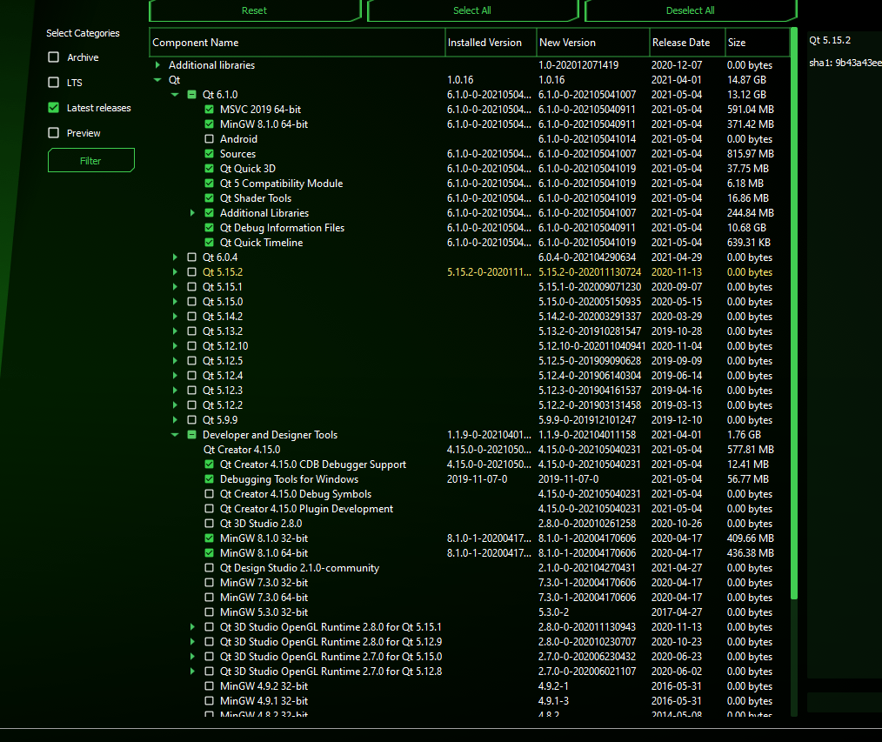This screenshot has width=882, height=742.
Task: Click the Deselect All button
Action: click(690, 10)
